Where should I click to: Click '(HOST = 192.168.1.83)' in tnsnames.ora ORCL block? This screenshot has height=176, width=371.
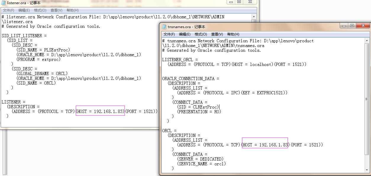265,145
